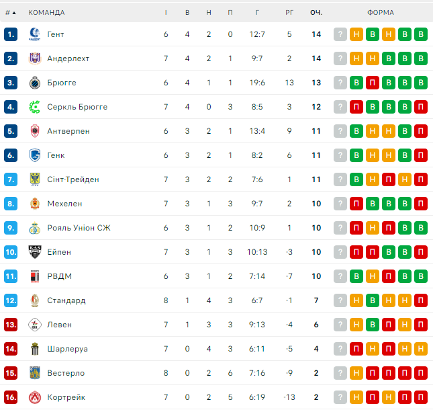Open the Стандард team link

pyautogui.click(x=66, y=300)
